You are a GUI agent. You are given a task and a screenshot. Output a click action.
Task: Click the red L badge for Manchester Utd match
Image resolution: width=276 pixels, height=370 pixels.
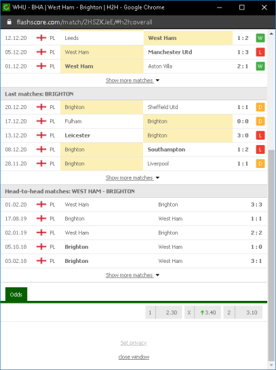click(x=260, y=52)
